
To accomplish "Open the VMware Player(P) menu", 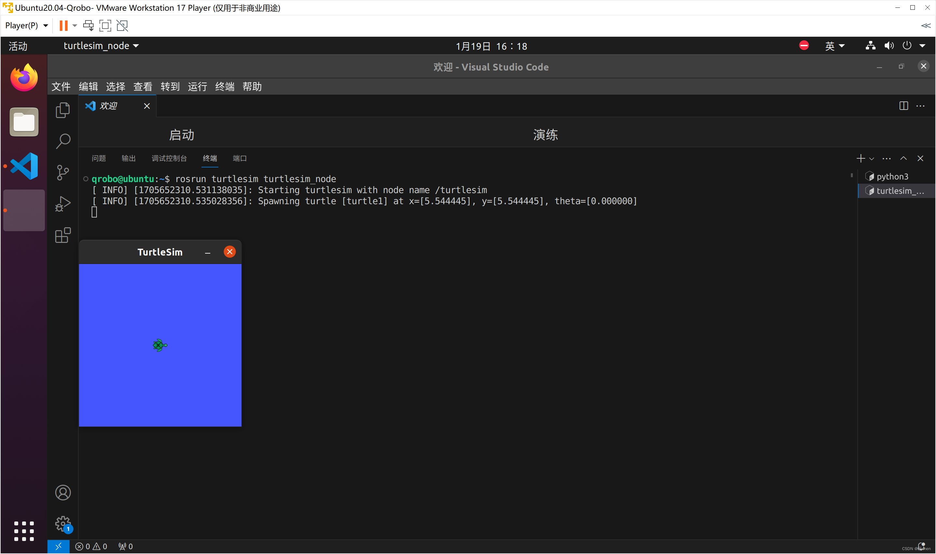I will 26,25.
